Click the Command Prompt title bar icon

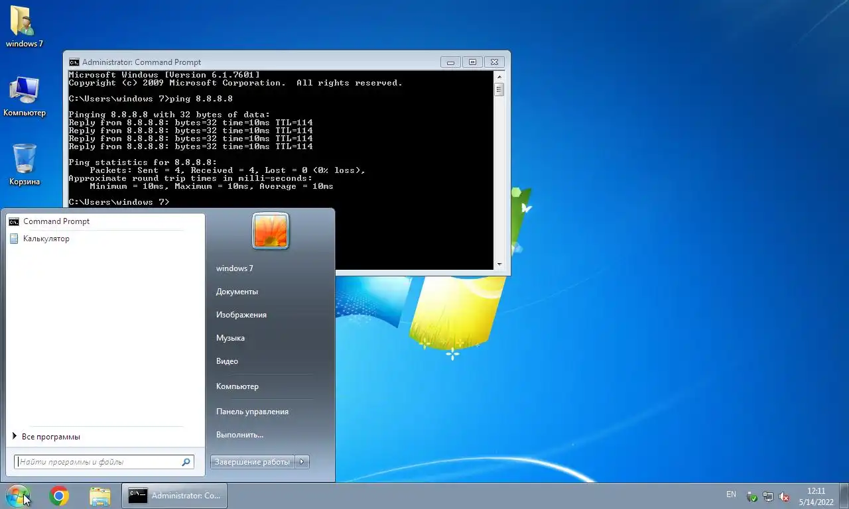click(x=74, y=62)
